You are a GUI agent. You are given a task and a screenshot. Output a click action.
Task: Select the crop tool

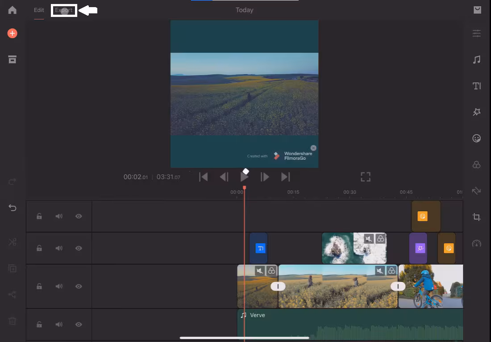(477, 217)
